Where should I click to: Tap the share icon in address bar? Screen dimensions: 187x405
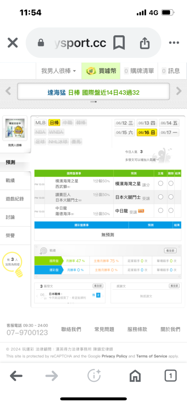(x=144, y=43)
